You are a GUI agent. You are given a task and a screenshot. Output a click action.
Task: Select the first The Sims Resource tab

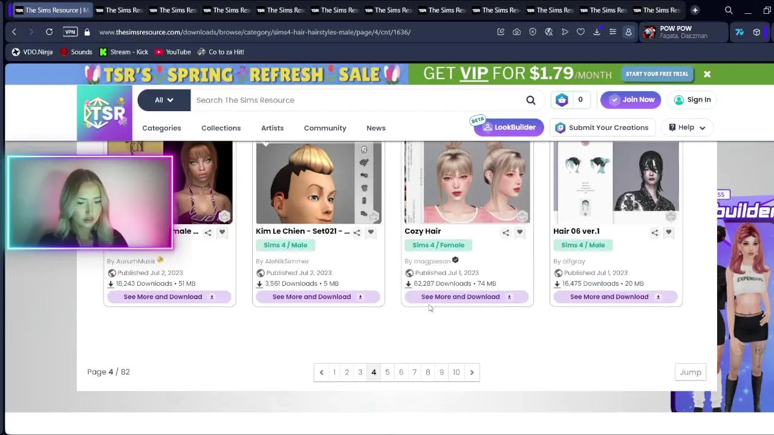pyautogui.click(x=52, y=10)
